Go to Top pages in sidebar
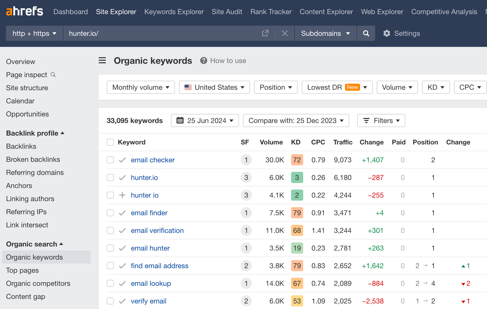This screenshot has height=309, width=487. [x=22, y=270]
